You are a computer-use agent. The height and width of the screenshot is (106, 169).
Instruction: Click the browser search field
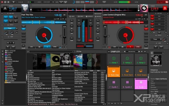pyautogui.click(x=51, y=52)
